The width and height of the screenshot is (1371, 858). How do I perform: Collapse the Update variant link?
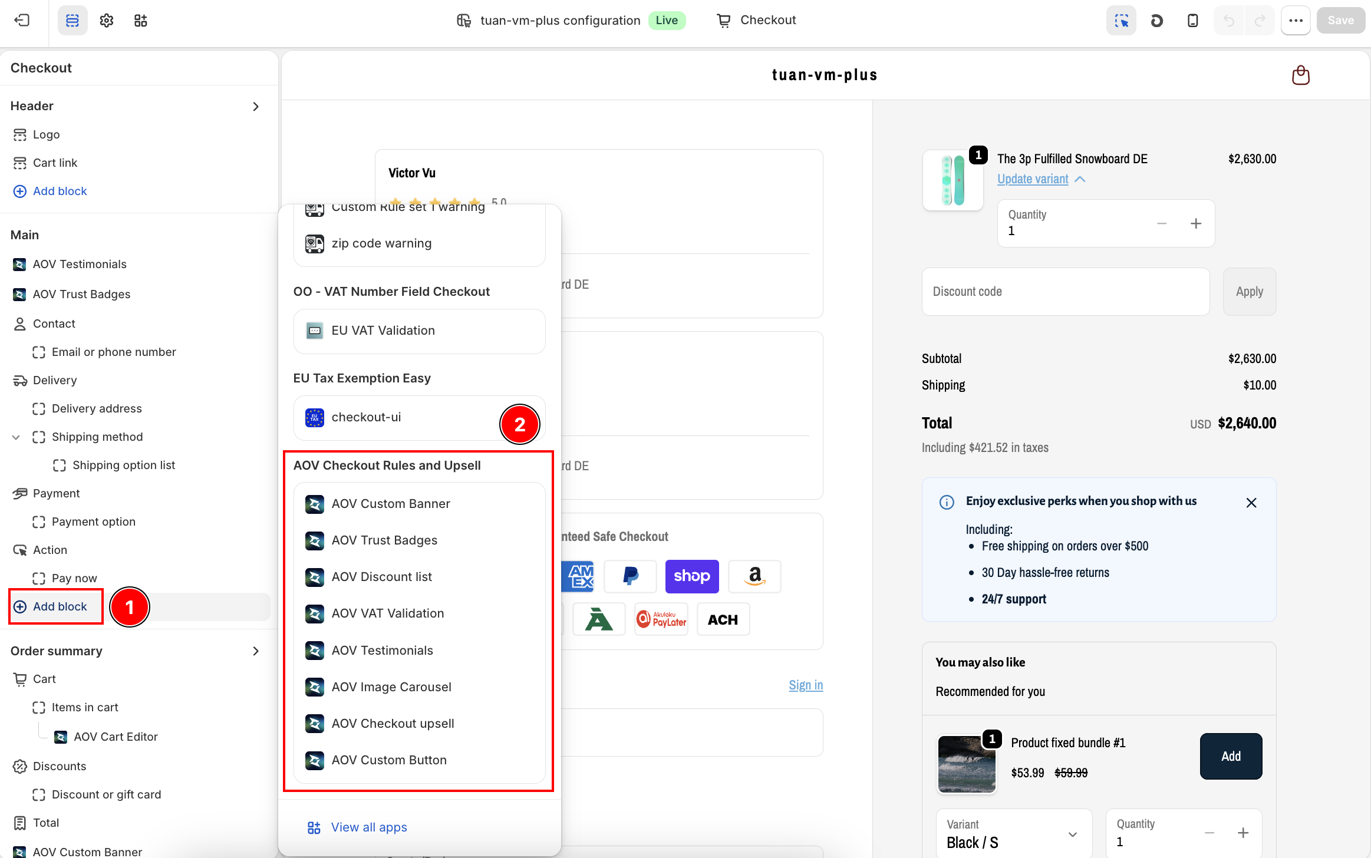tap(1041, 179)
